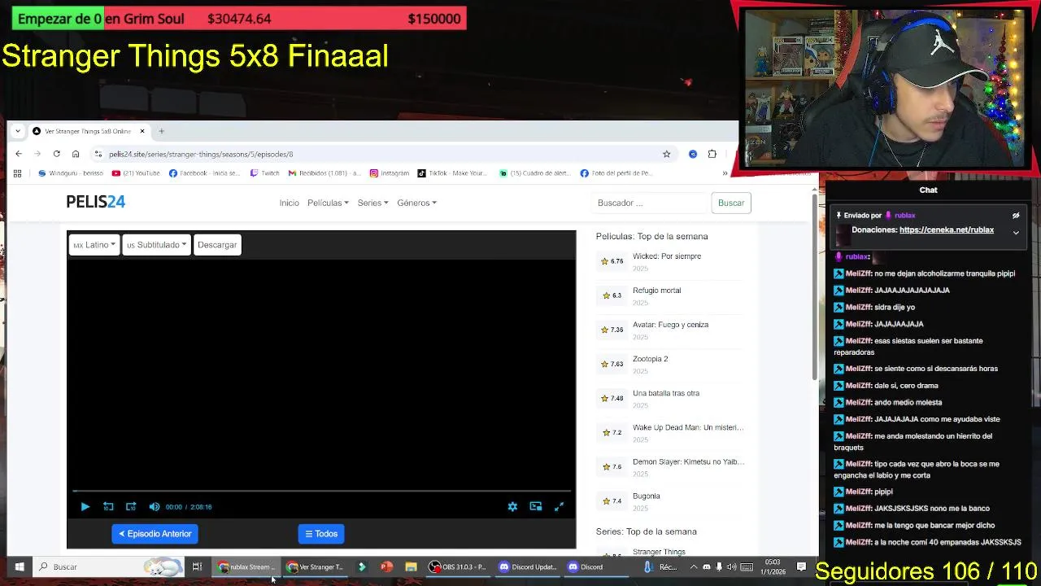Screen dimensions: 1041x586
Task: Collapse the pinned chat message chevron
Action: (1016, 233)
